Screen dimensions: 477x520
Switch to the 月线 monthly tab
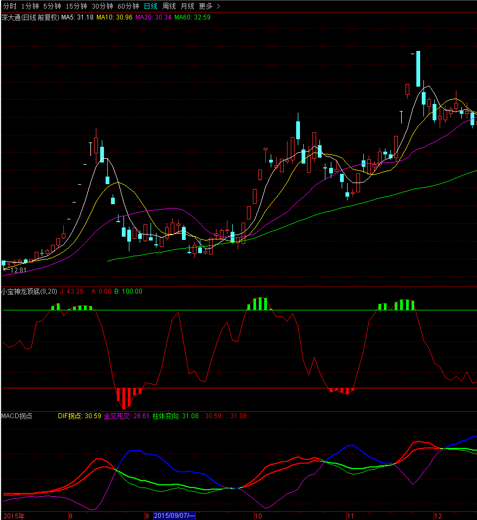[187, 6]
